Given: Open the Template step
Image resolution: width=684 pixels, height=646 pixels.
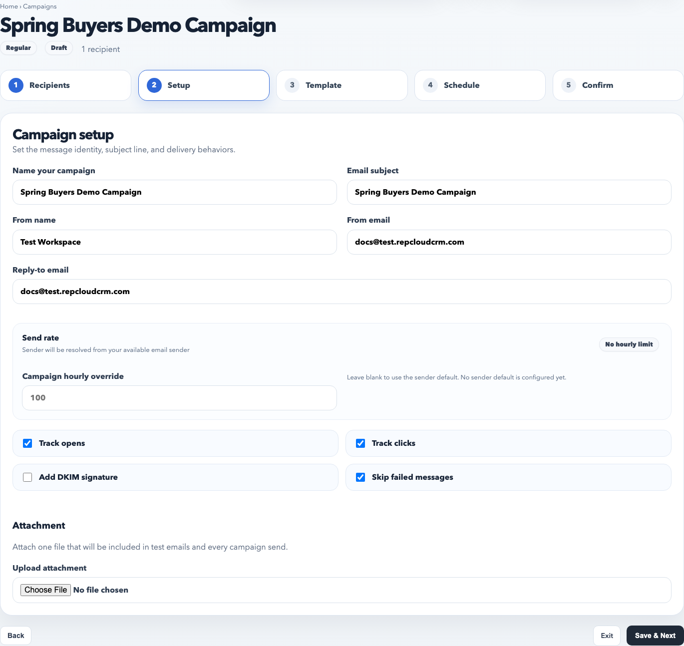Looking at the screenshot, I should coord(342,85).
